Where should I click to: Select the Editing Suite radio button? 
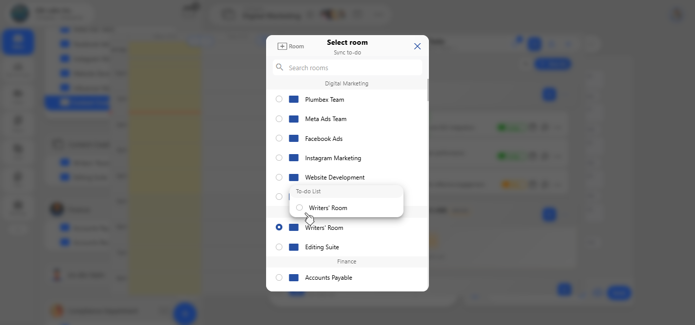pos(279,247)
